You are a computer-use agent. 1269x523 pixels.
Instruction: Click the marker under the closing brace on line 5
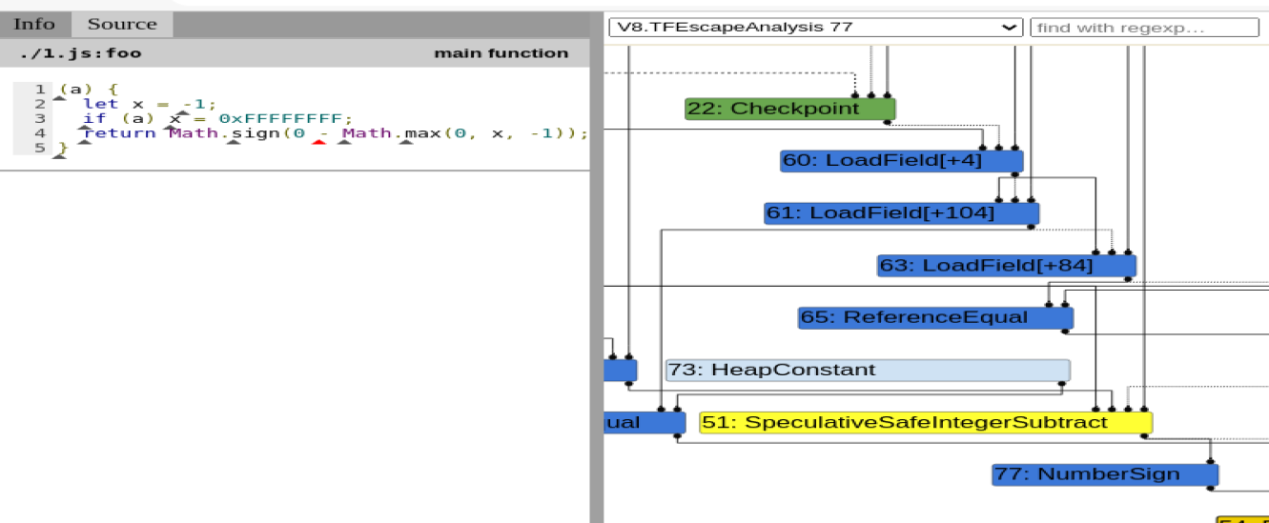tap(59, 155)
